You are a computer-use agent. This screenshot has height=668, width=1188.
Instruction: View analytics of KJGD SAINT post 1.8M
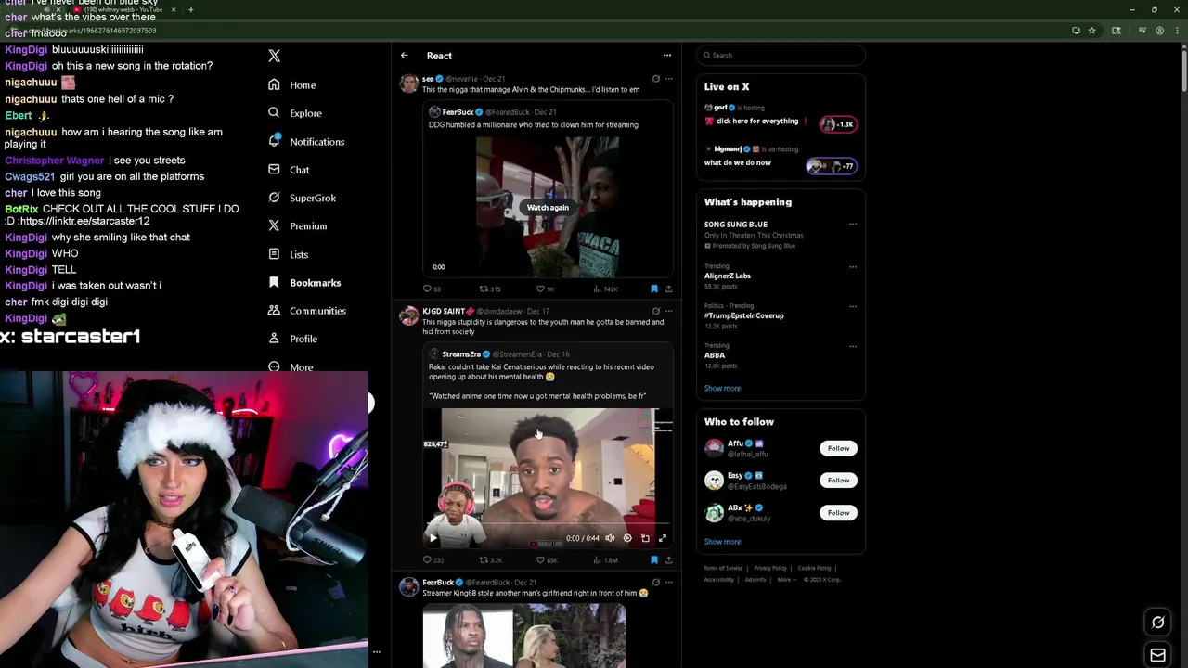tap(605, 560)
